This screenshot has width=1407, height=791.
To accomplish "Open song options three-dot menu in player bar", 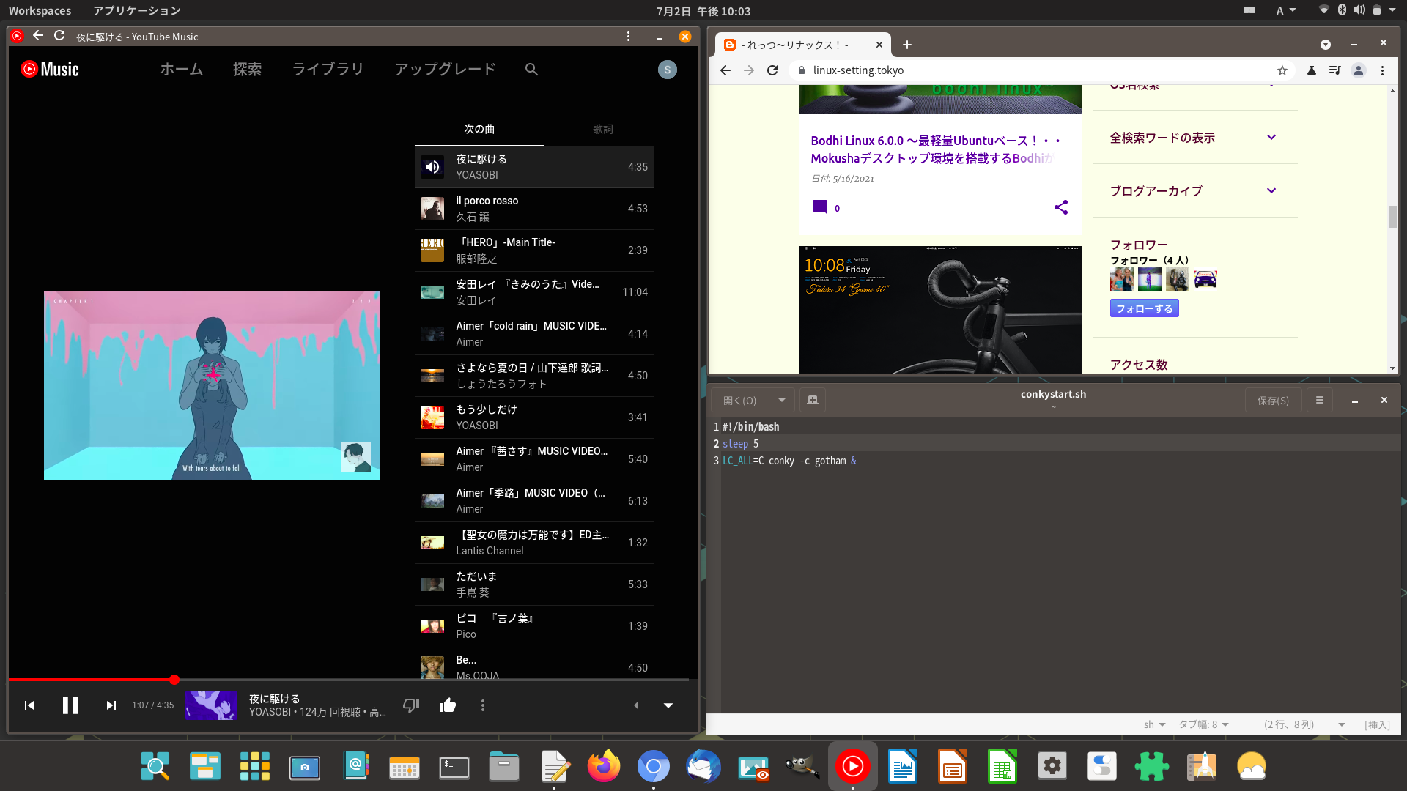I will click(482, 705).
